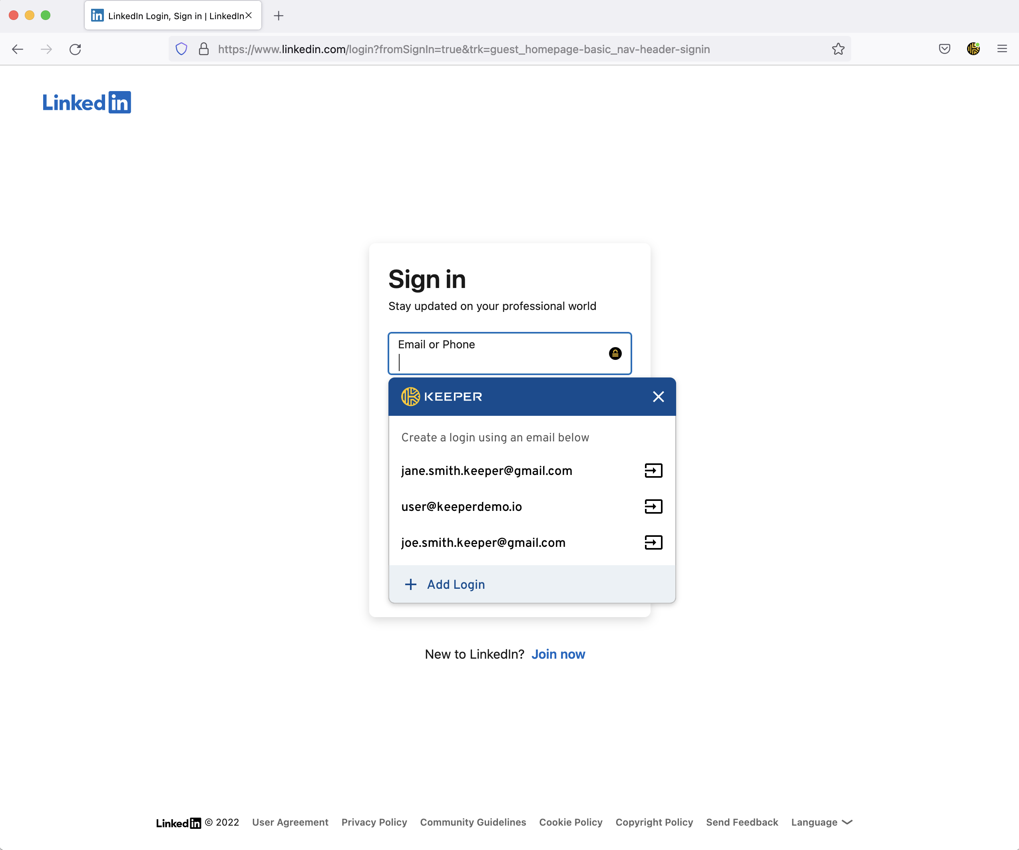
Task: Close the LinkedIn Login tab
Action: coord(249,16)
